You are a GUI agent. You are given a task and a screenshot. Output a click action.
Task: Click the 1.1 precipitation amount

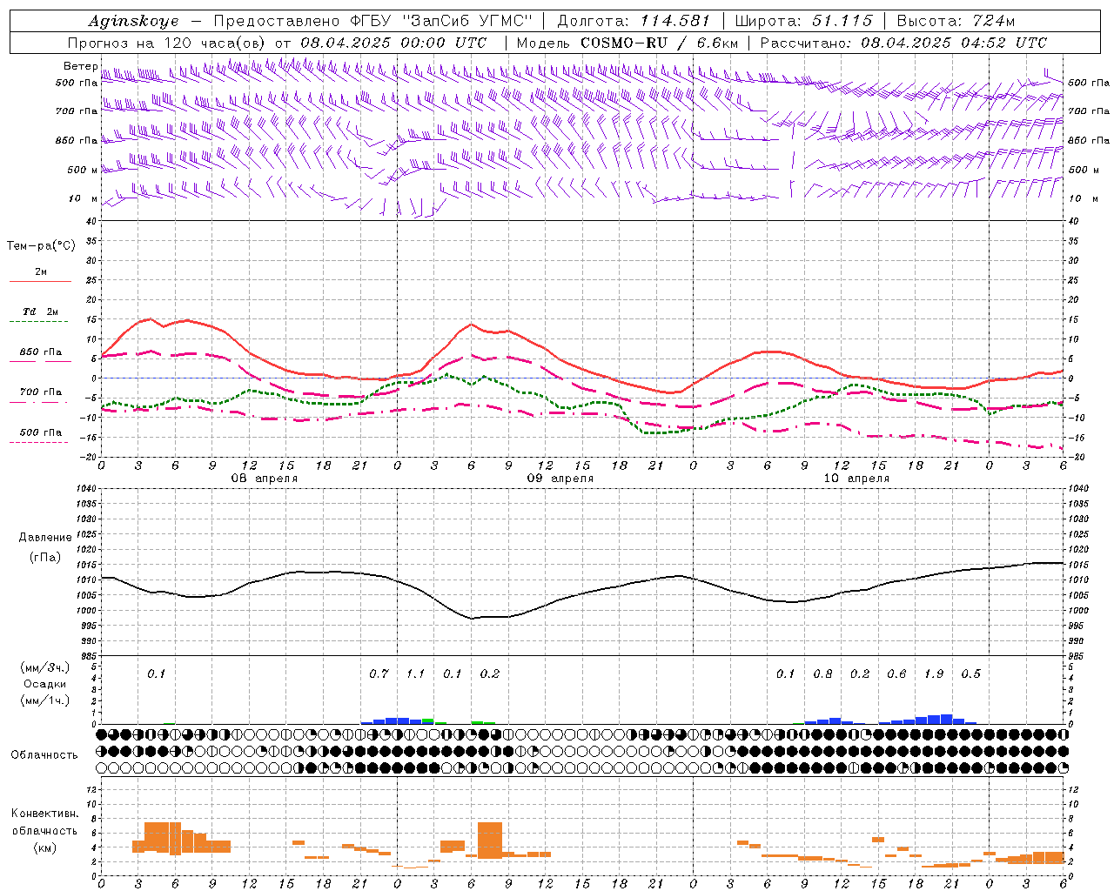click(x=416, y=673)
